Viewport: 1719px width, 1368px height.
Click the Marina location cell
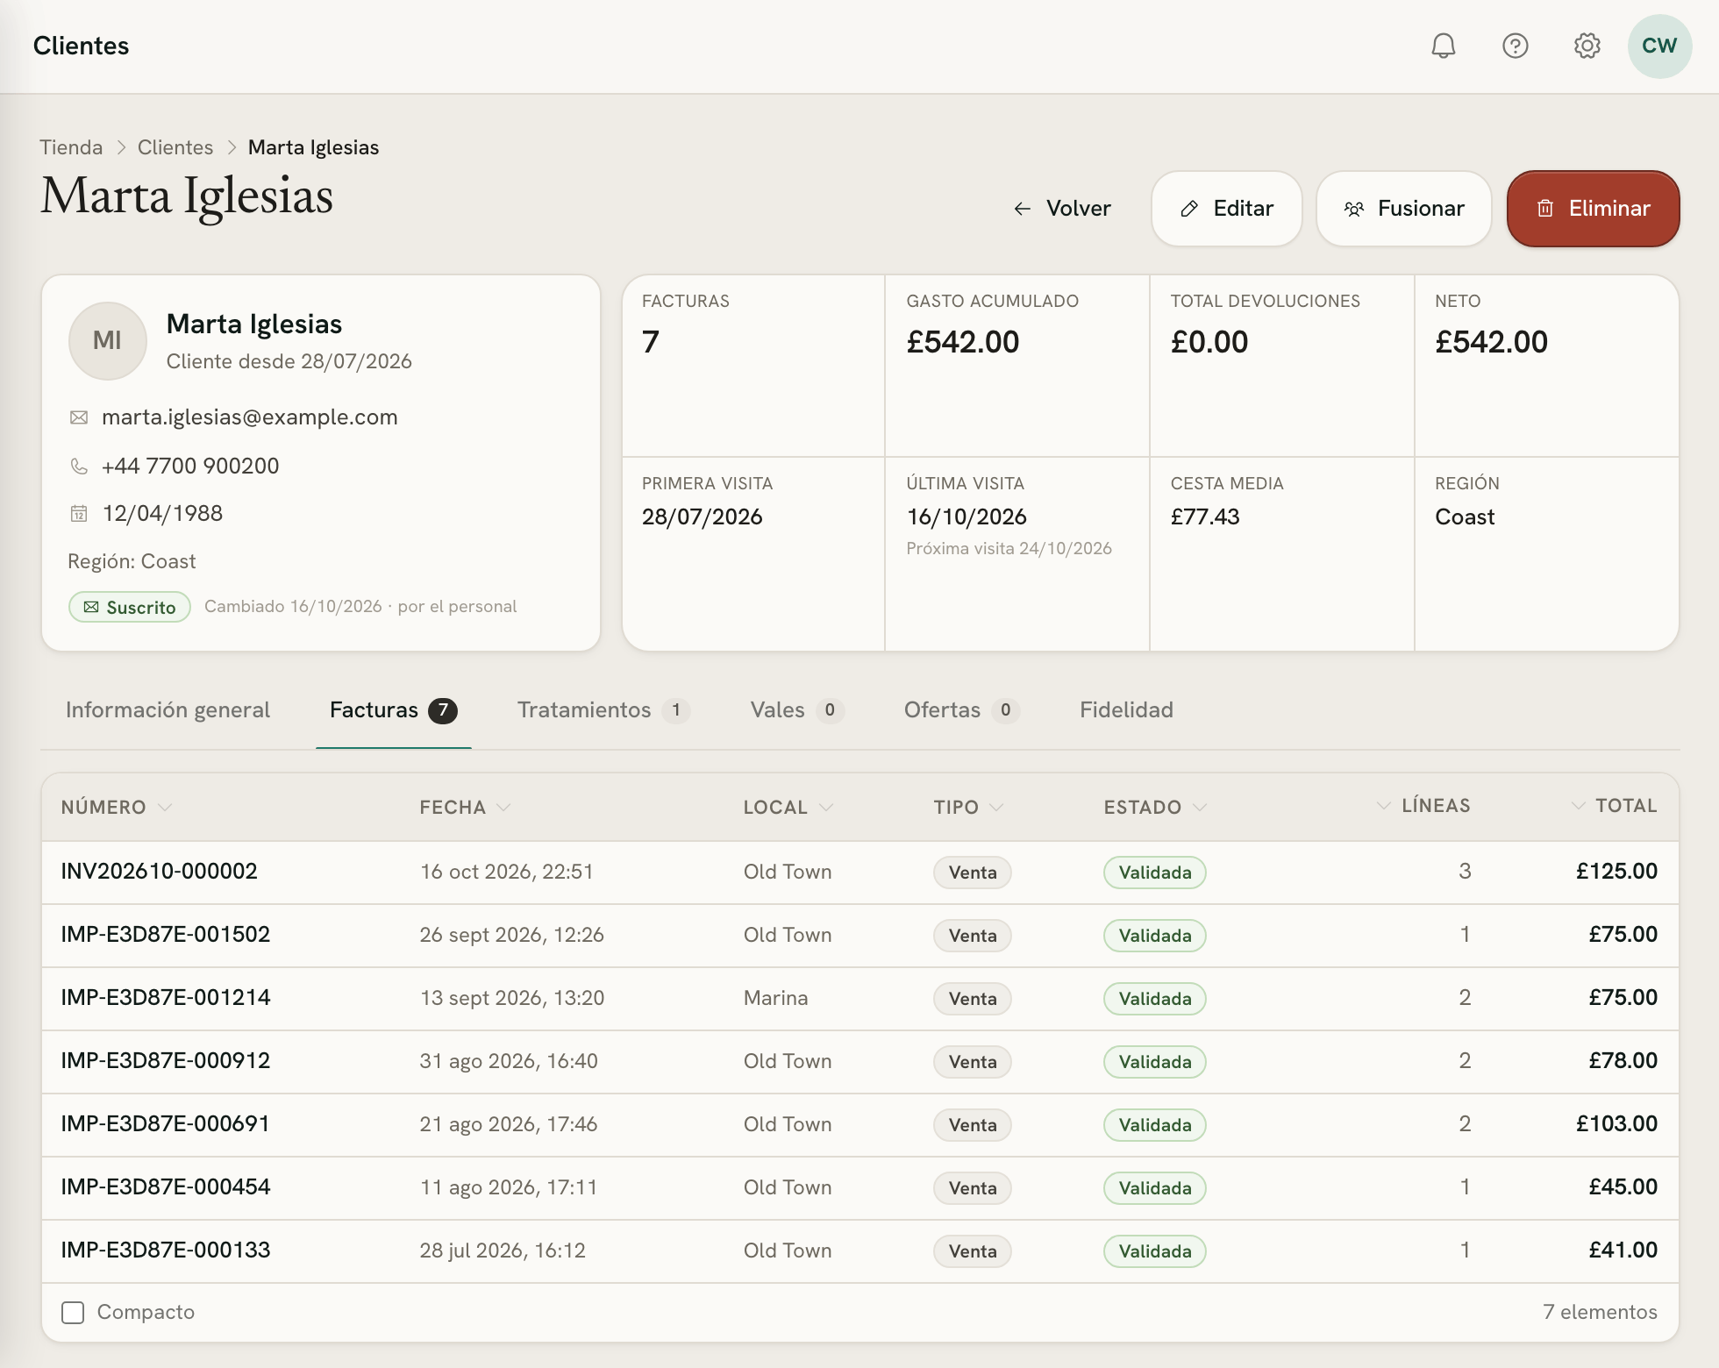(x=776, y=998)
